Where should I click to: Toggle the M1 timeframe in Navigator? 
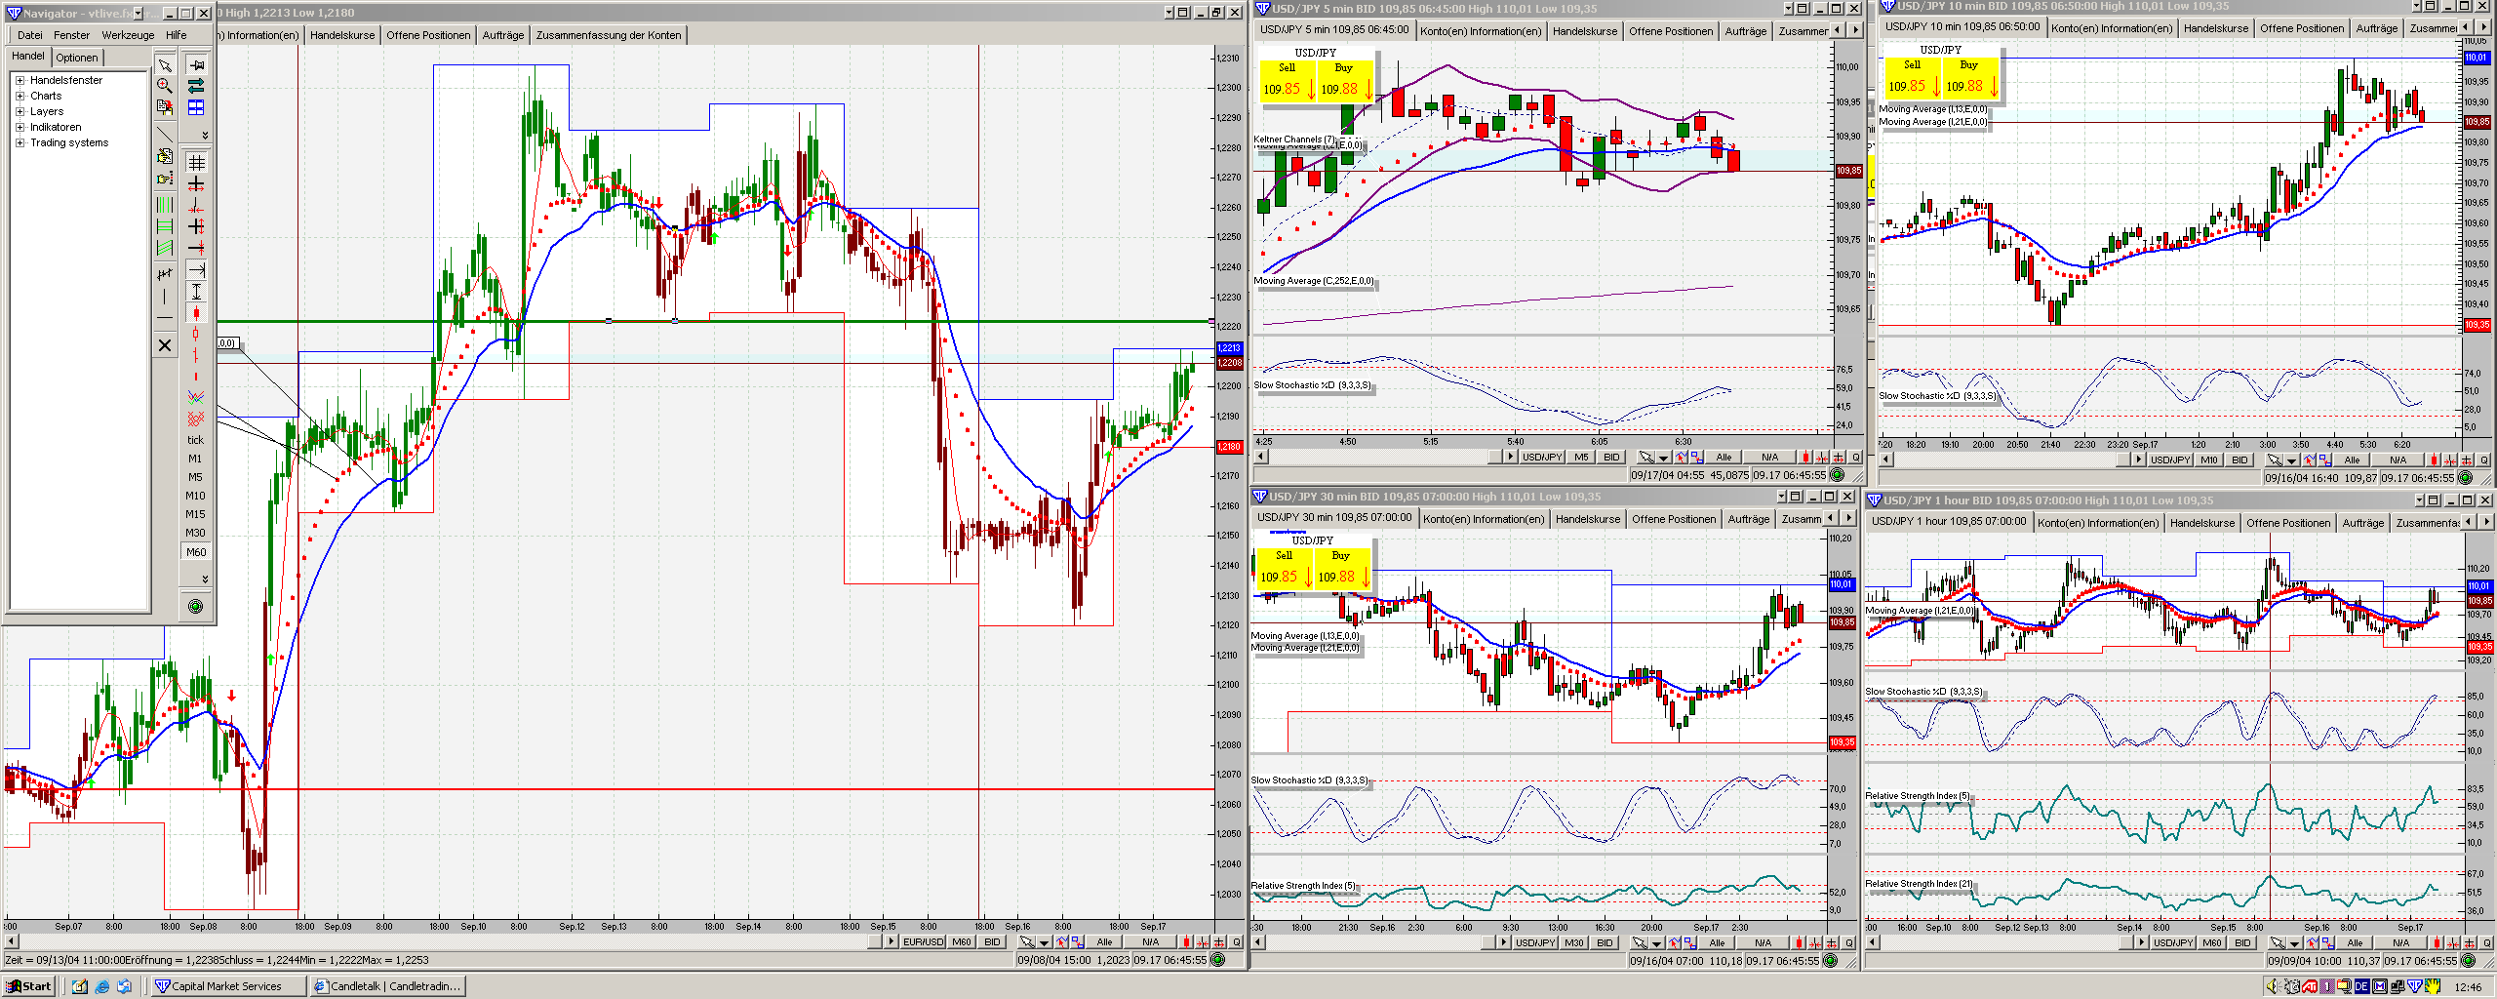point(195,459)
